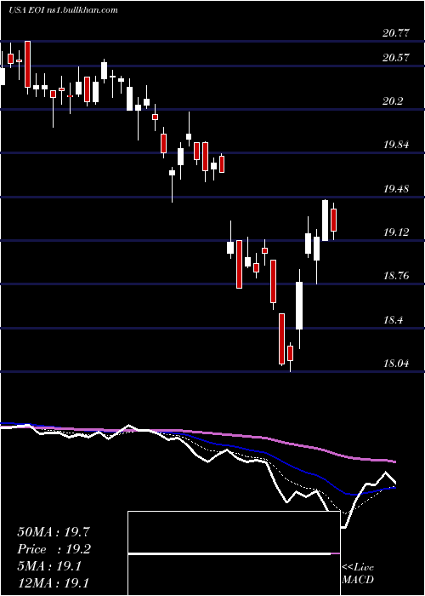Click the Price : 19.2 readout
The height and width of the screenshot is (596, 425).
tap(54, 549)
